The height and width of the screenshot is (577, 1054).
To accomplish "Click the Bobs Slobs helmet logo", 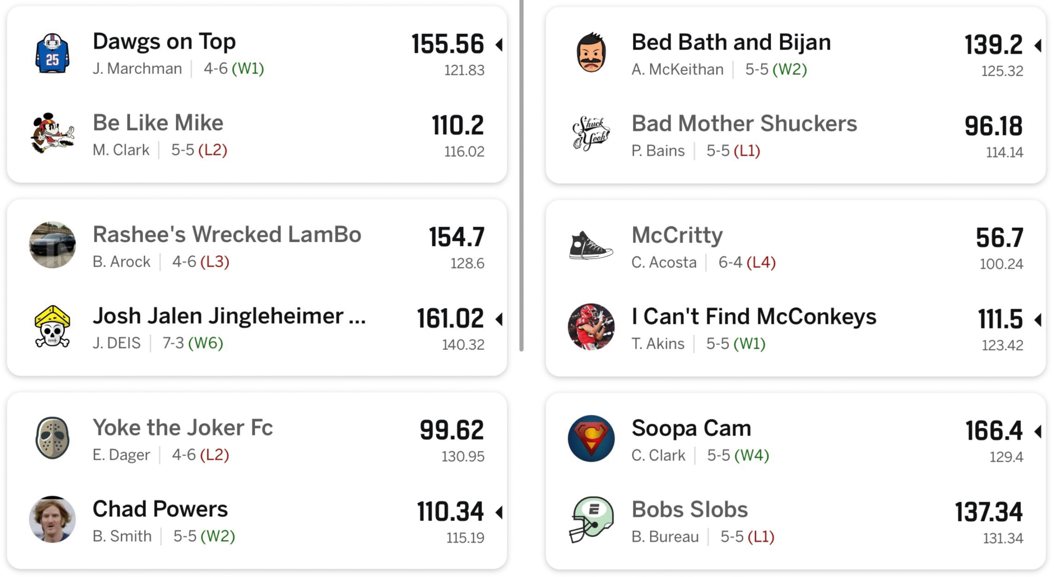I will 591,519.
